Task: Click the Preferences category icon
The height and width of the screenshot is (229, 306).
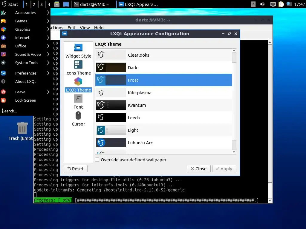Action: [3, 73]
